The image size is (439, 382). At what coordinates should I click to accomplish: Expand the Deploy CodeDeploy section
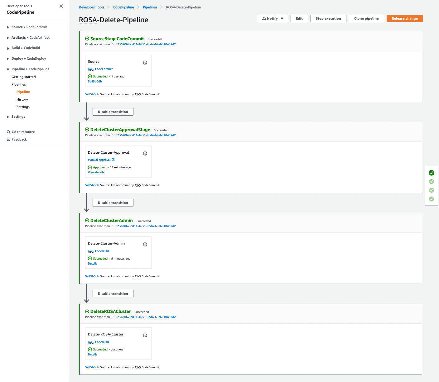(8, 59)
